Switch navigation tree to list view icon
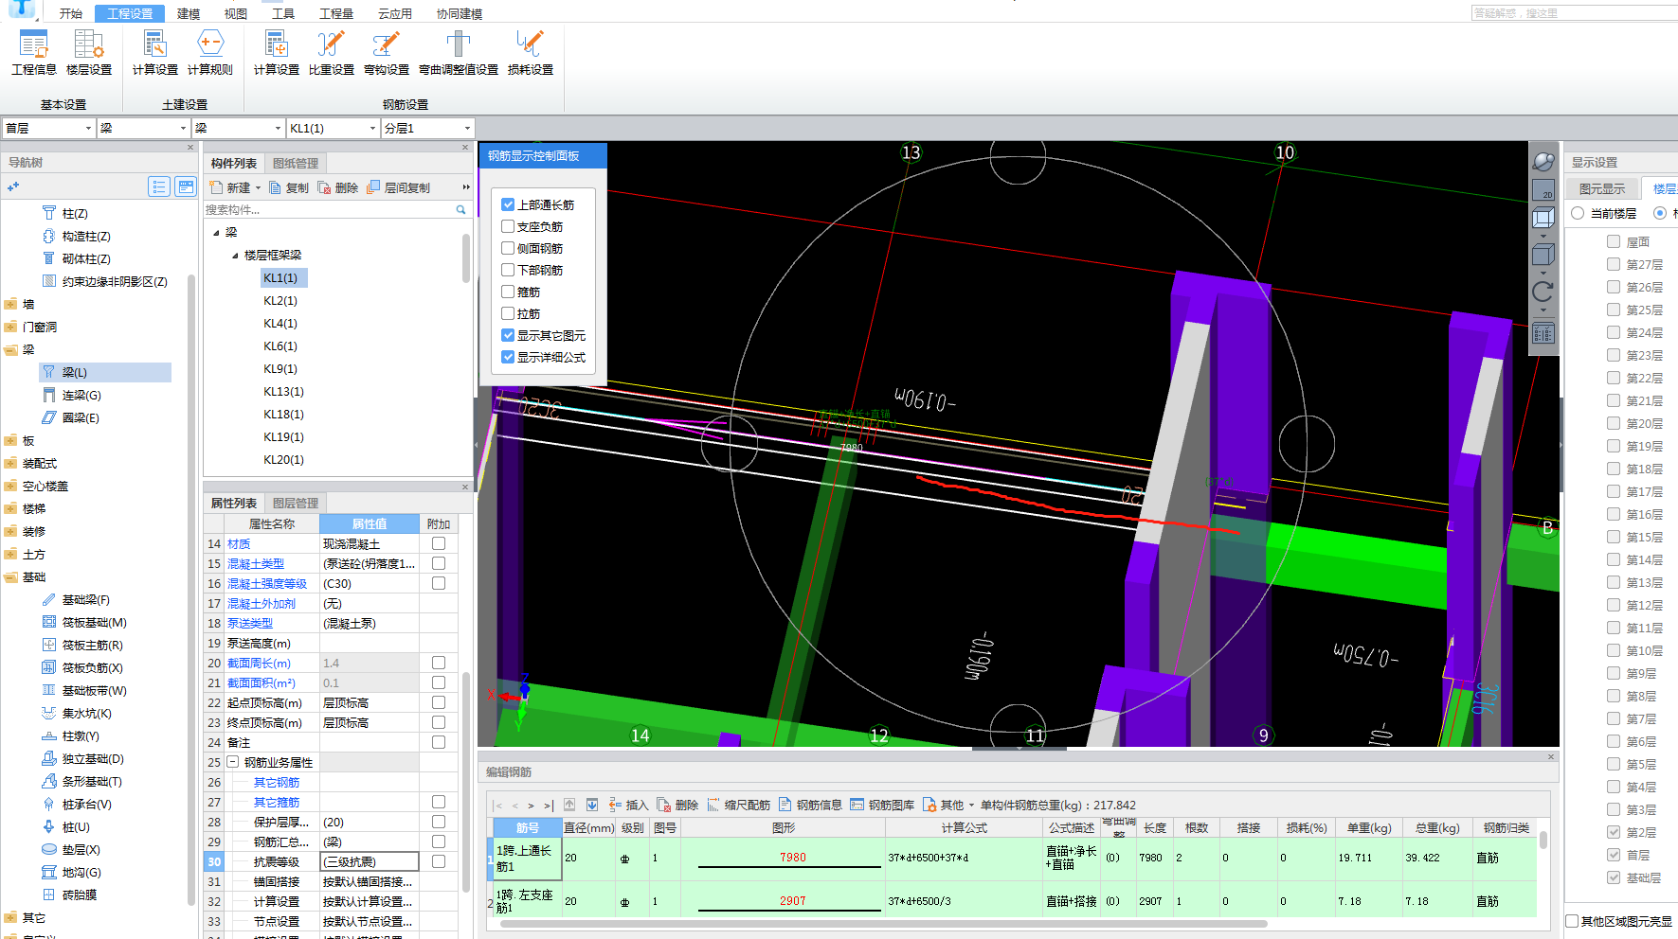Screen dimensions: 1678x939 (x=159, y=186)
